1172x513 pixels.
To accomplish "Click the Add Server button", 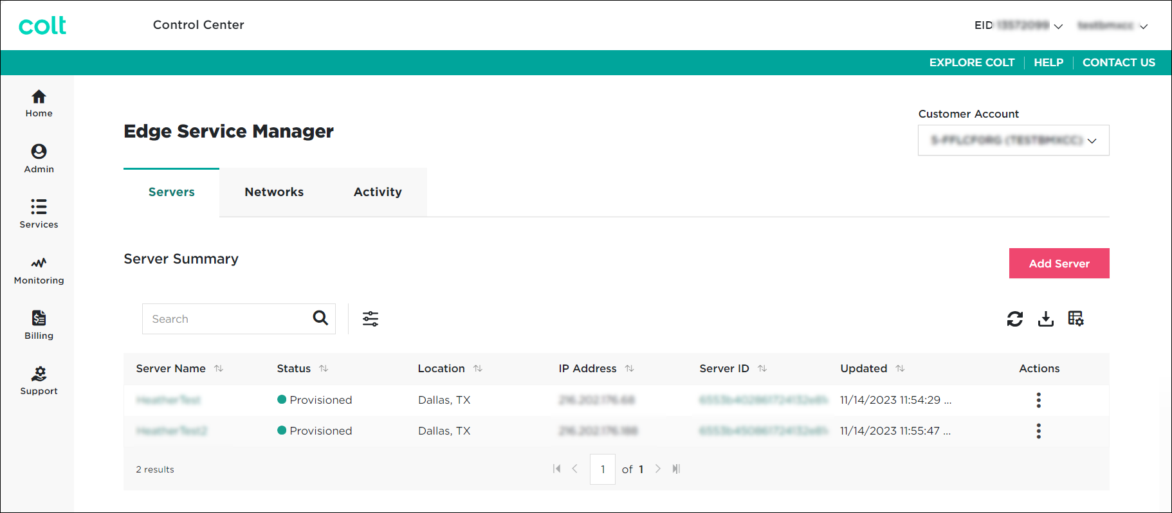I will click(1059, 264).
